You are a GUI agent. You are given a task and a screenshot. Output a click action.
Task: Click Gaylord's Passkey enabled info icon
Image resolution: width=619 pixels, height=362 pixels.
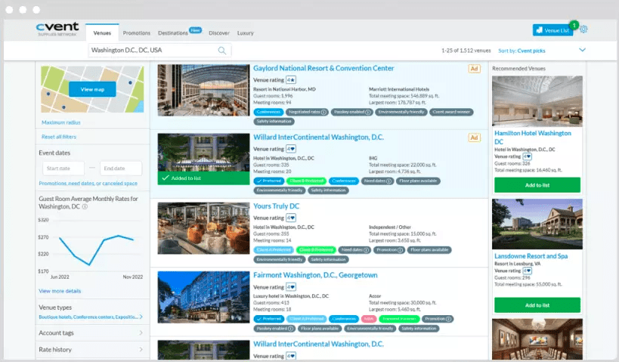[x=368, y=112]
